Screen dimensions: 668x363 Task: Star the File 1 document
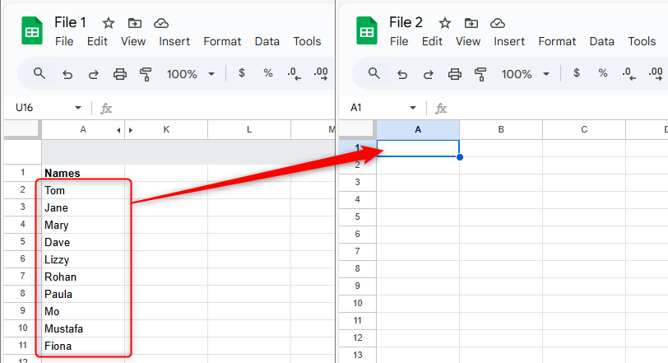(x=109, y=23)
